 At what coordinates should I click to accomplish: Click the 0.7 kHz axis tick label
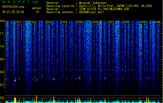[x=2, y=85]
